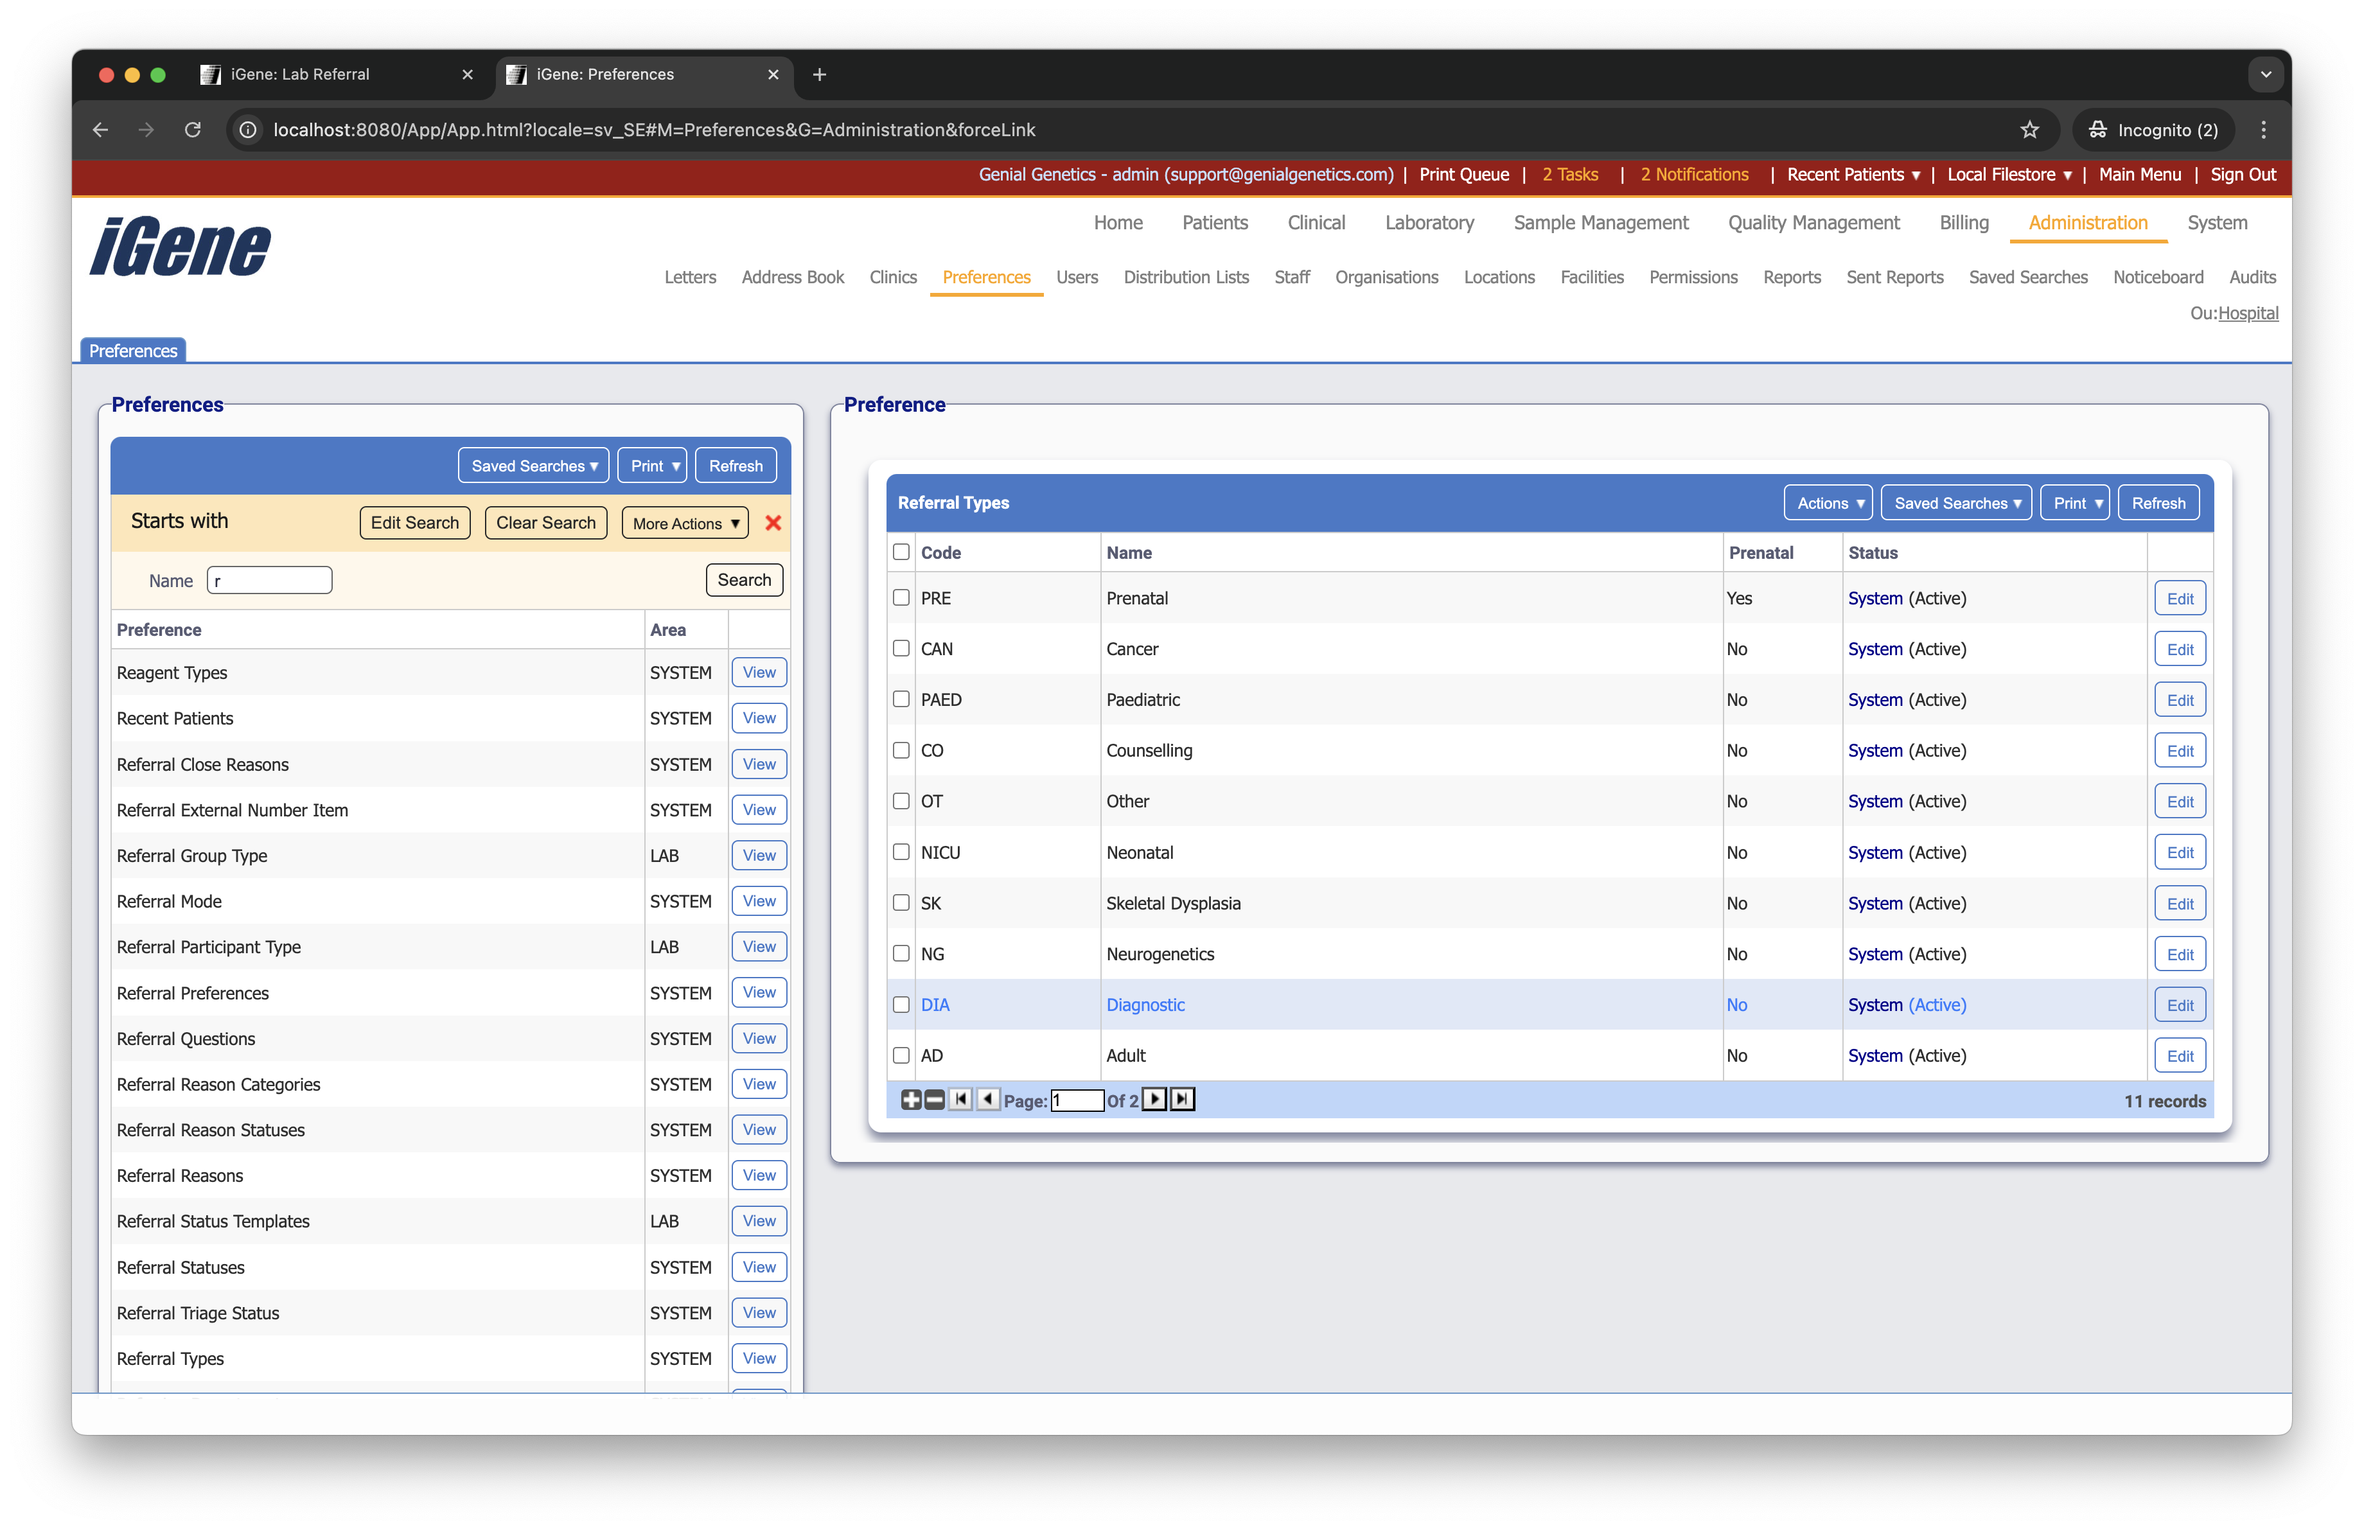The width and height of the screenshot is (2364, 1530).
Task: Click the plus icon in table footer
Action: 910,1099
